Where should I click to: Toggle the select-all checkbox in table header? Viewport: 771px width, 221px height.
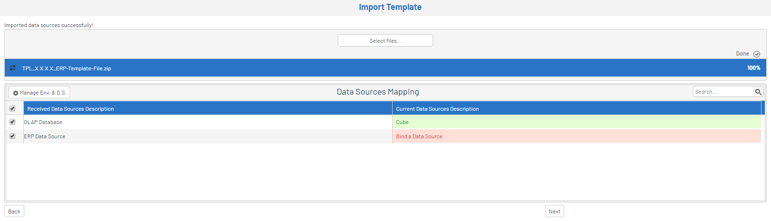click(12, 108)
